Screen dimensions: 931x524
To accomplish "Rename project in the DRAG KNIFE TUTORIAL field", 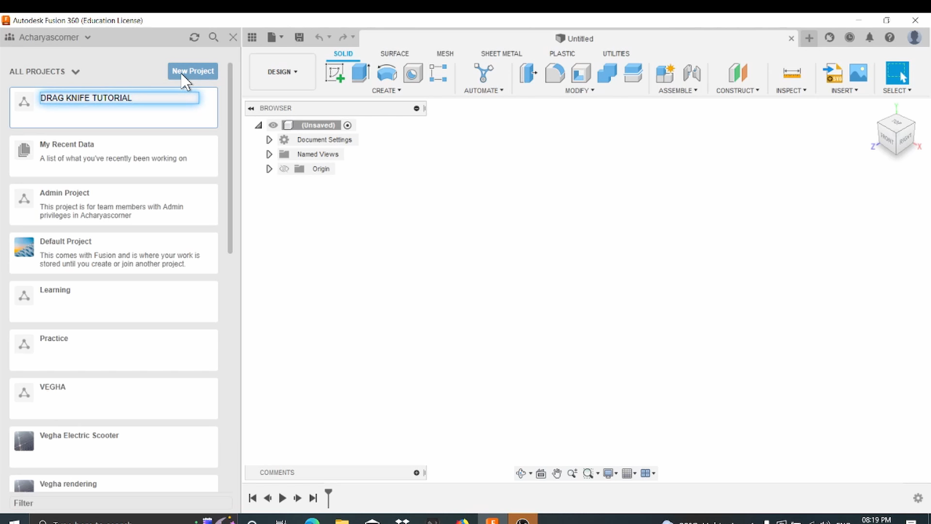I will [x=119, y=98].
